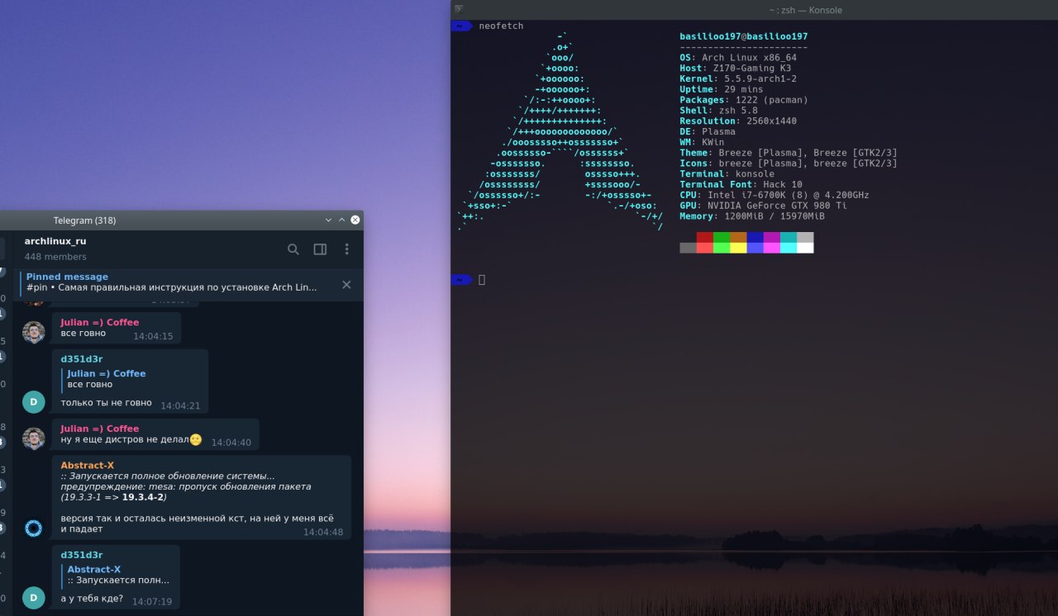Click the empty Konsole prompt cursor

(482, 280)
